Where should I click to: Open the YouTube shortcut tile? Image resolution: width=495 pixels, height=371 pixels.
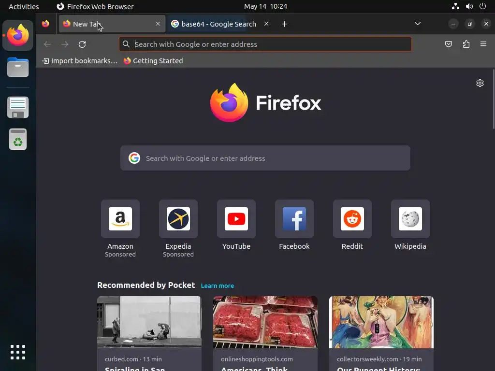coord(236,219)
